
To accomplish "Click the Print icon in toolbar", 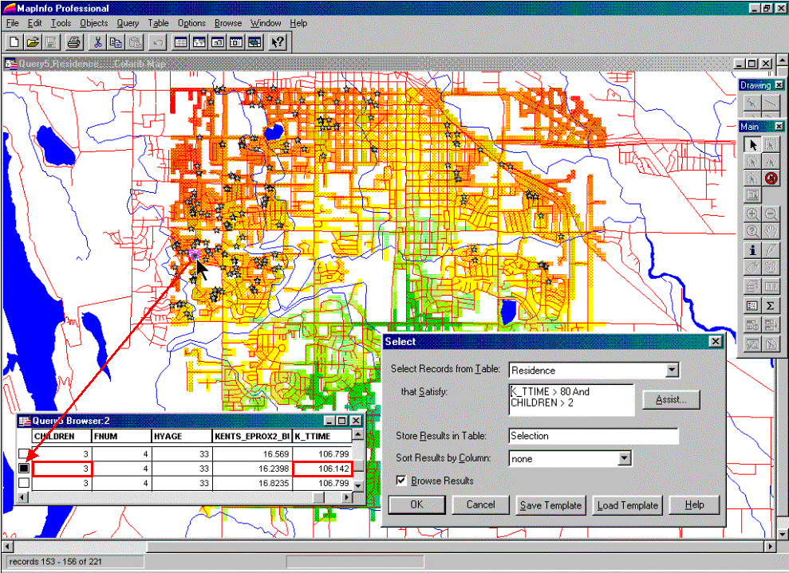I will point(73,42).
